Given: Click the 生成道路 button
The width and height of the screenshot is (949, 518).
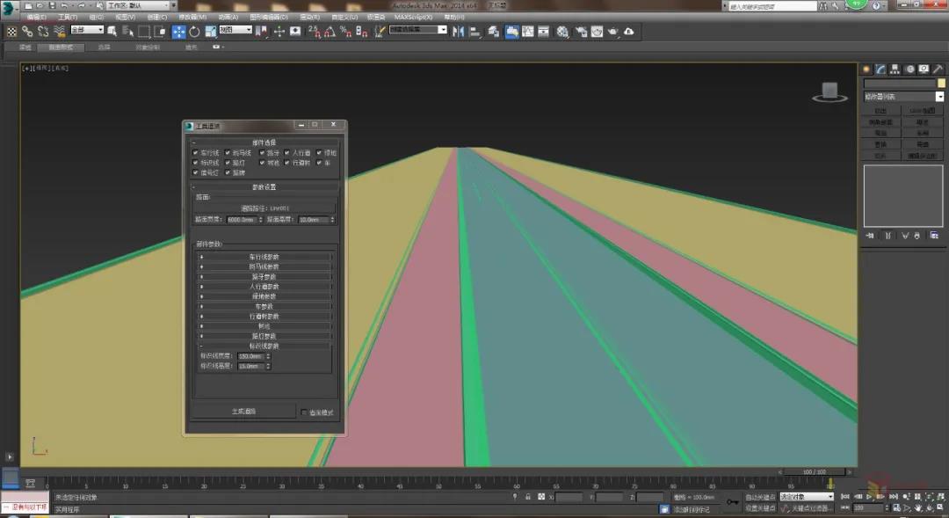Looking at the screenshot, I should pos(243,412).
